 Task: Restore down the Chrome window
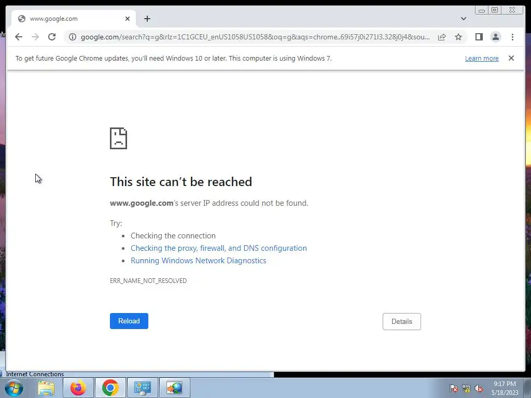pos(494,10)
